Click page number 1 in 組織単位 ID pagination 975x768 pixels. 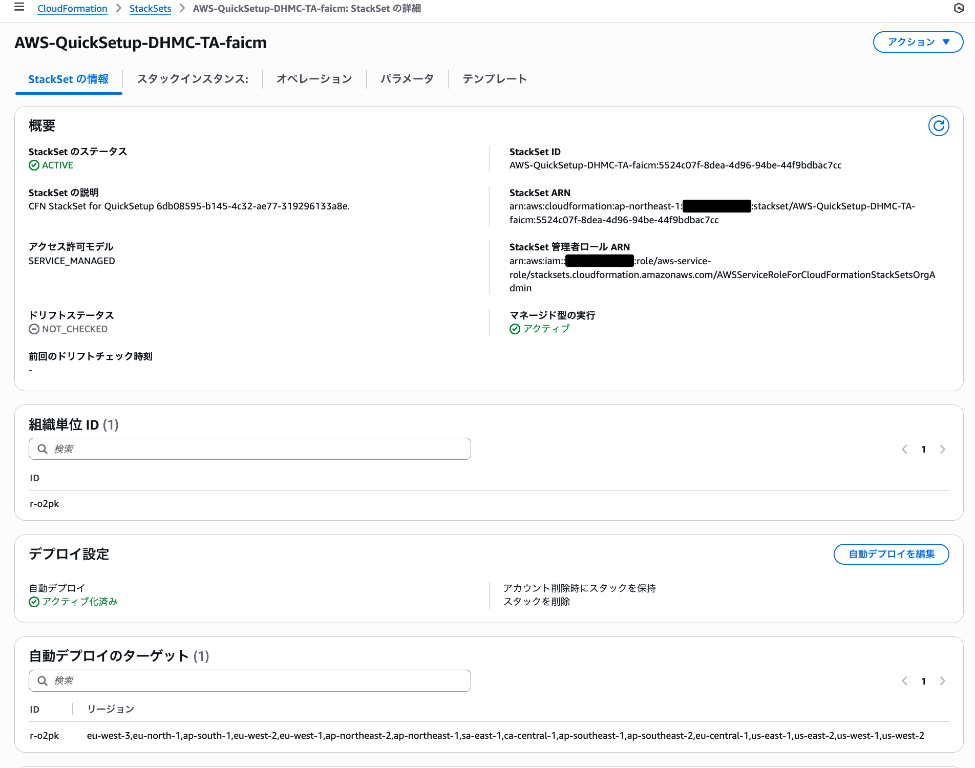(923, 450)
